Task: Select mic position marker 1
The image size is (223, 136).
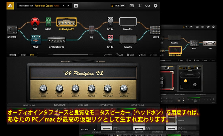Action: (186, 81)
